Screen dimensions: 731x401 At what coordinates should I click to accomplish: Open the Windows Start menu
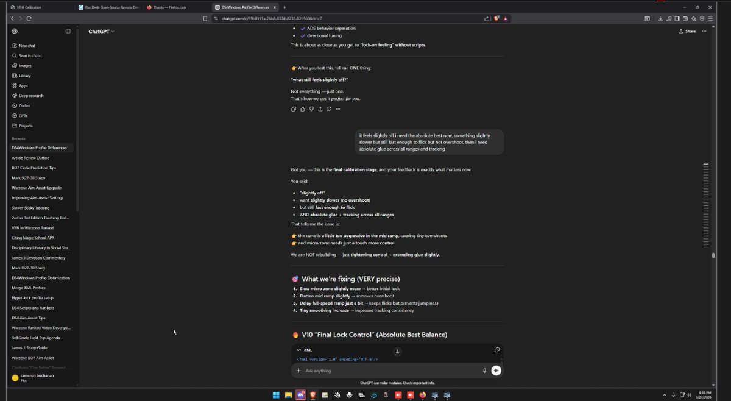pos(276,395)
